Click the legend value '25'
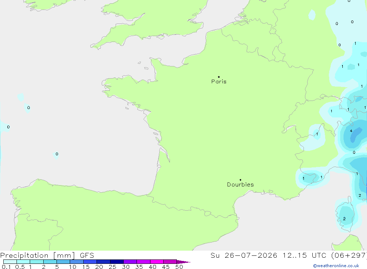The width and height of the screenshot is (367, 269). (x=113, y=267)
